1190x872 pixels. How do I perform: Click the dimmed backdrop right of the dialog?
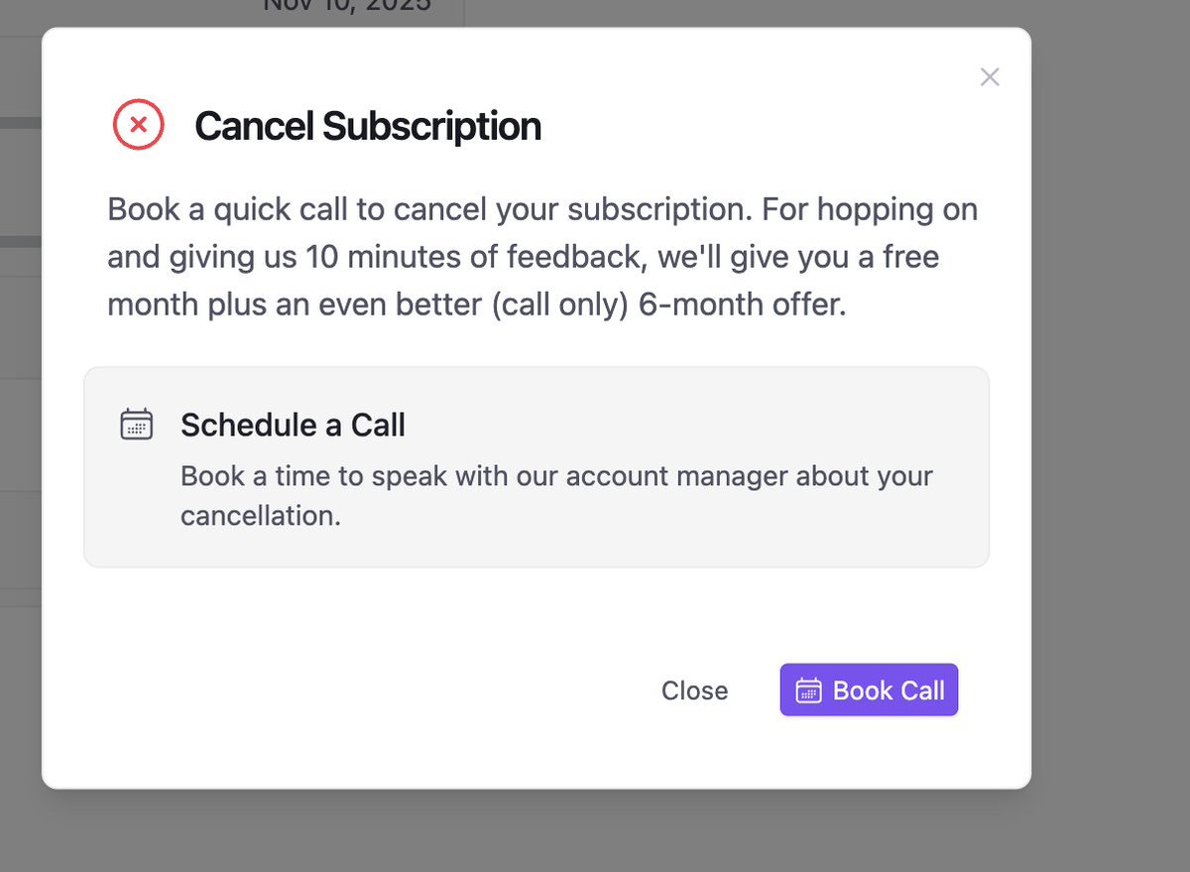tap(1111, 397)
